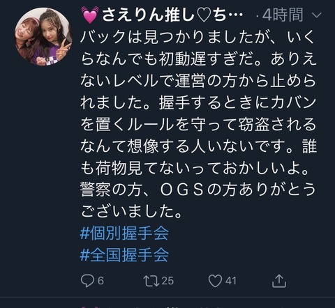Click the 4時間 timestamp
Viewport: 335px width, 308px height.
point(283,15)
